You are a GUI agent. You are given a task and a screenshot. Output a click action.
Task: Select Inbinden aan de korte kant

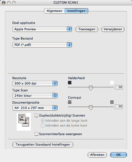[x=43, y=125]
